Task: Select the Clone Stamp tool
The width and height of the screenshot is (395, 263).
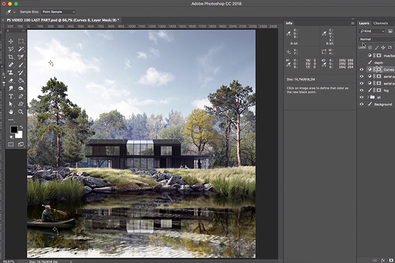Action: 11,73
